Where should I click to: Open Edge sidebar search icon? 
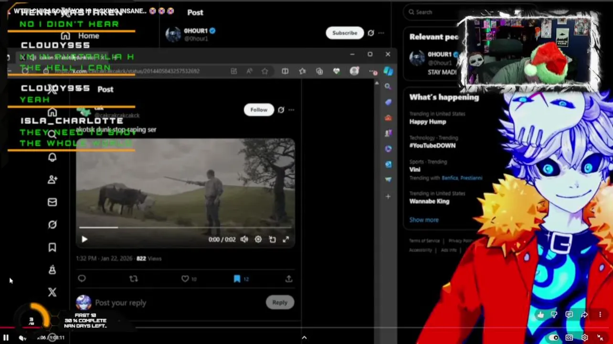coord(388,86)
